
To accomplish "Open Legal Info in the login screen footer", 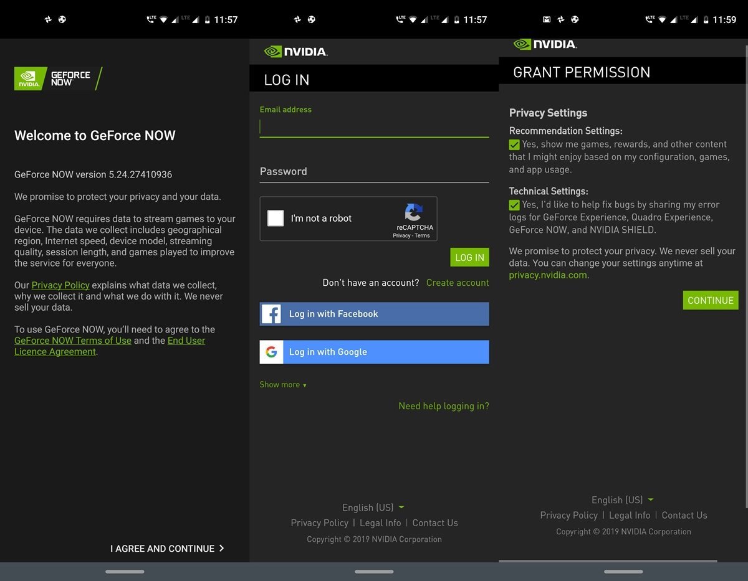I will 380,523.
